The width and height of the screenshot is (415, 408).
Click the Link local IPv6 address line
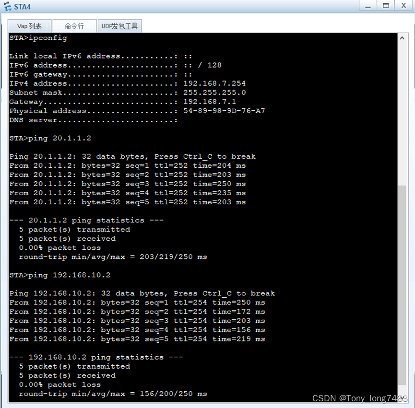(x=101, y=56)
